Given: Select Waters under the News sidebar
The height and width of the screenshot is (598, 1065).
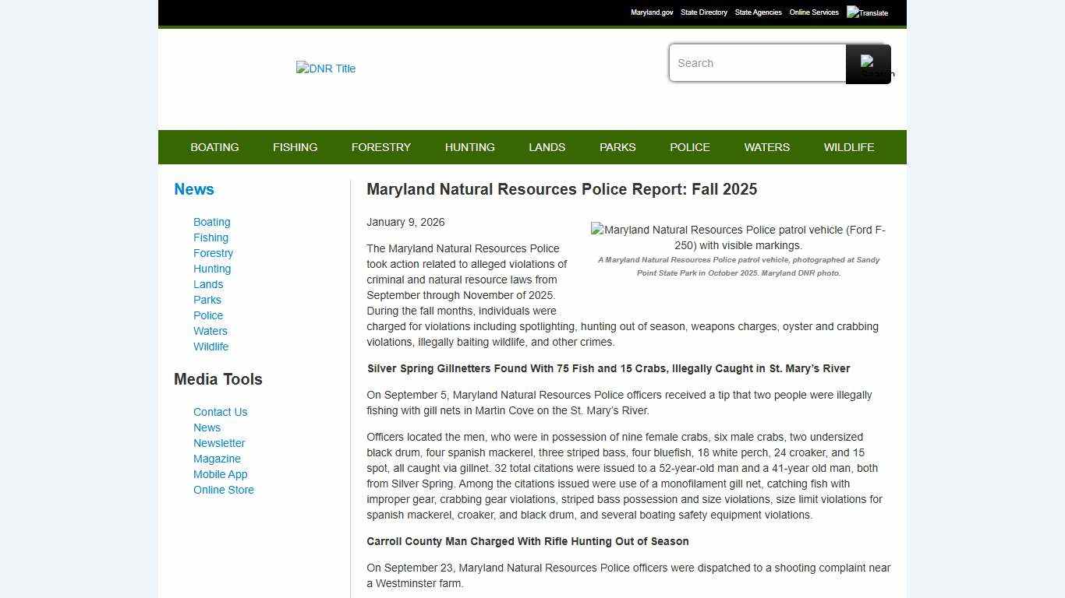Looking at the screenshot, I should 210,331.
